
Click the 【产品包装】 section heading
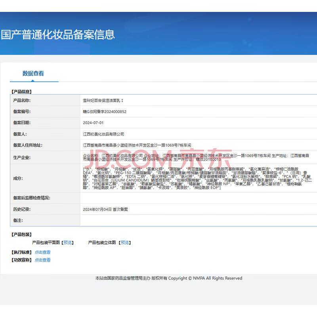[21, 235]
